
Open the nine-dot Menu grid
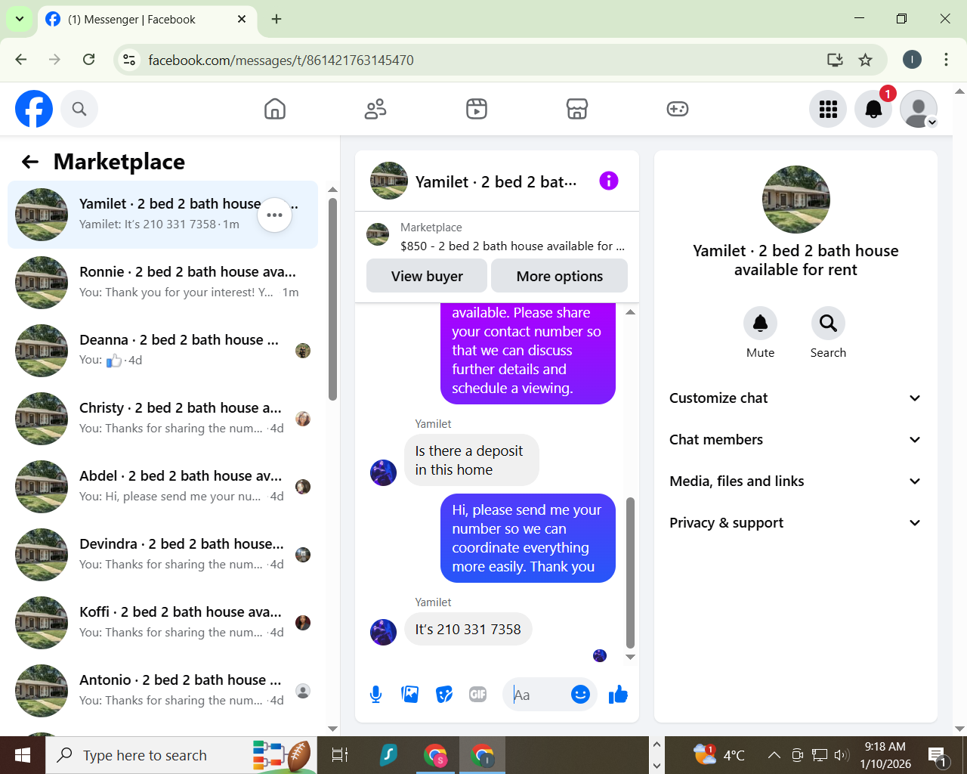click(828, 109)
